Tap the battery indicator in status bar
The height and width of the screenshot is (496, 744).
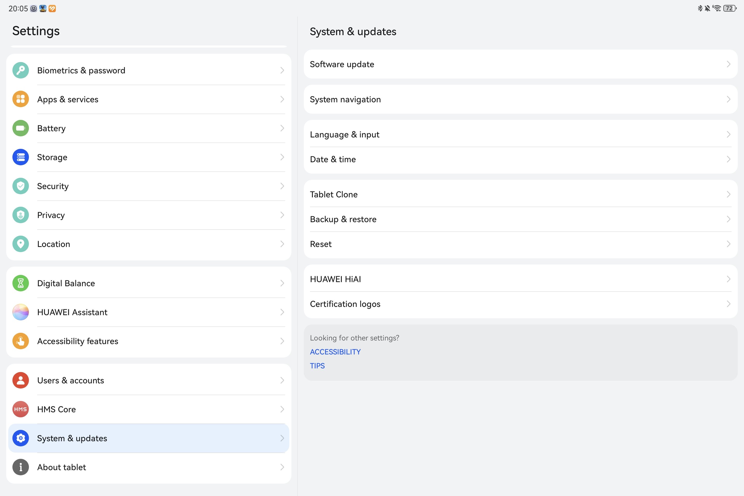tap(730, 9)
